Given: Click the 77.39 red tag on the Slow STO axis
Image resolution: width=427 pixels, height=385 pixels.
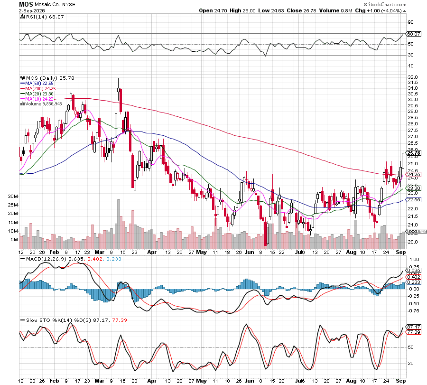Looking at the screenshot, I should click(x=413, y=332).
